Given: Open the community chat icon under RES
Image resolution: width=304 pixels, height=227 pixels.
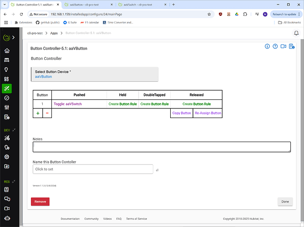Looking at the screenshot, I should pyautogui.click(x=7, y=199).
